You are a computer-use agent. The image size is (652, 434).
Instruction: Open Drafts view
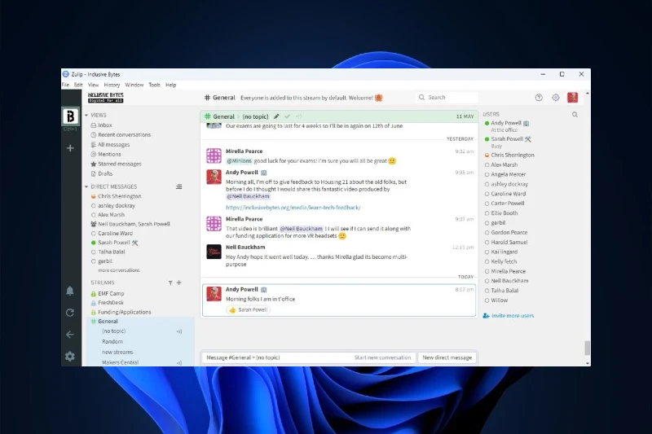click(x=105, y=173)
